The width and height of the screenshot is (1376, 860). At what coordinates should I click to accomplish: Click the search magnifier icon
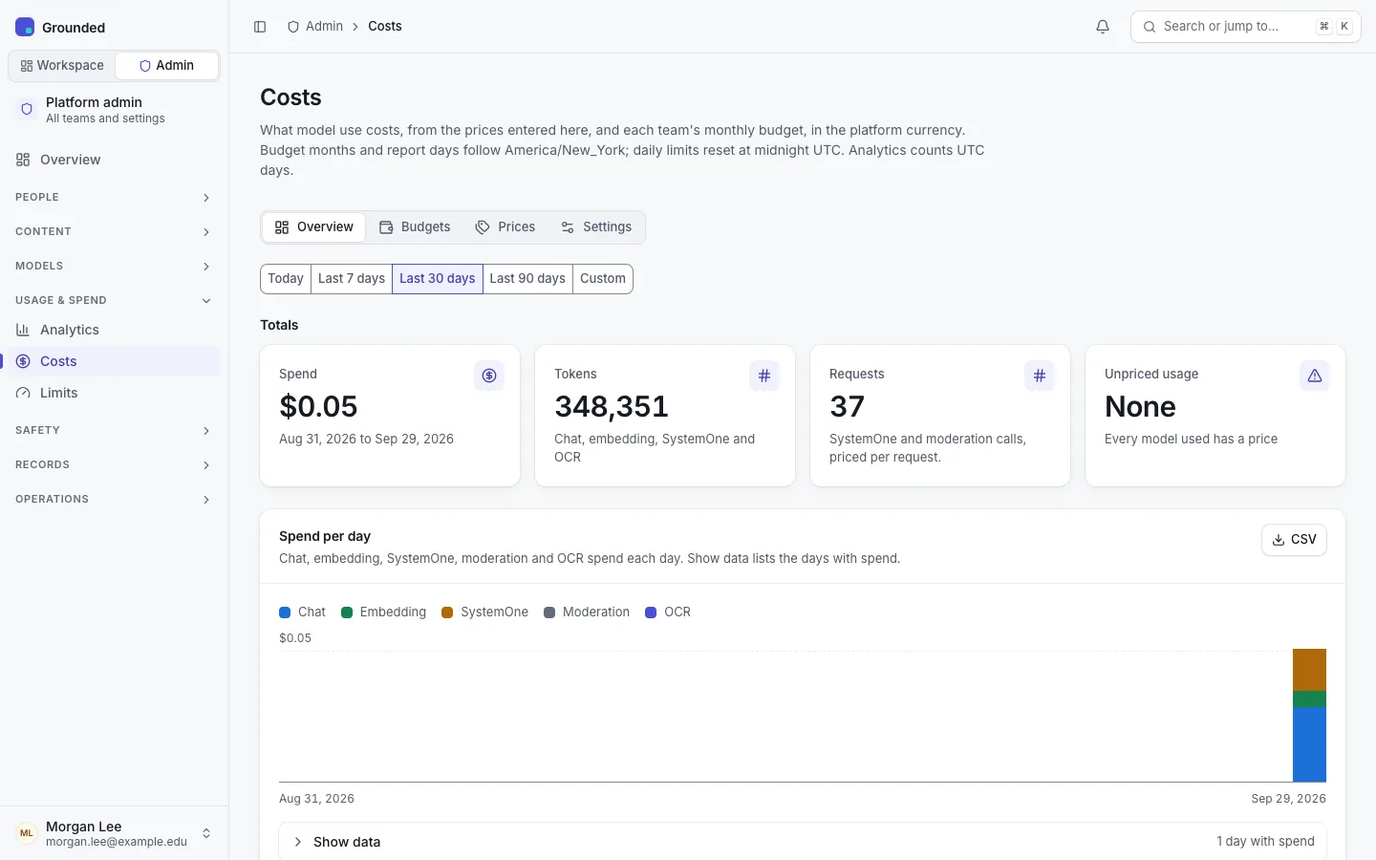[1150, 27]
